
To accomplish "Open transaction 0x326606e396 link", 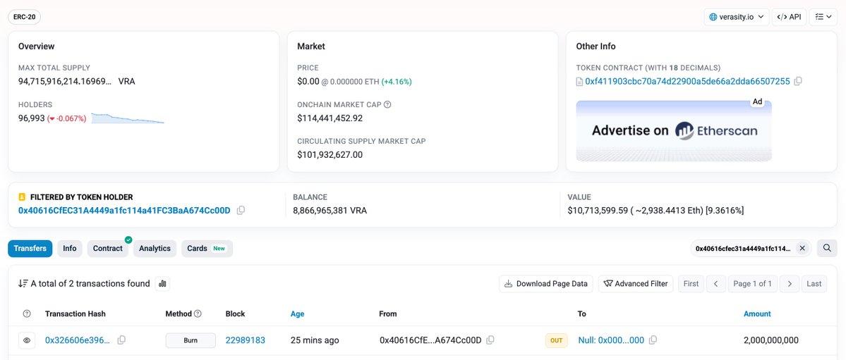I will [77, 340].
